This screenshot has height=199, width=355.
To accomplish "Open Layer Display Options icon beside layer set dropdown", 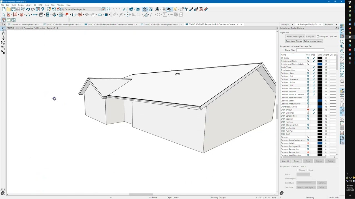I will 103,9.
